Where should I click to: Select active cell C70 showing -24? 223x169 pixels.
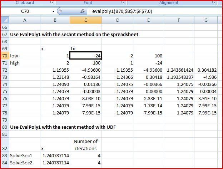(x=86, y=56)
